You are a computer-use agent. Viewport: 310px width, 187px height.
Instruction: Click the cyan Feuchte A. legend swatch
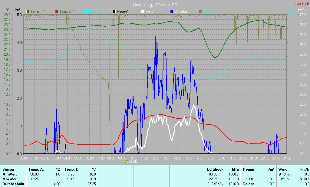click(85, 11)
